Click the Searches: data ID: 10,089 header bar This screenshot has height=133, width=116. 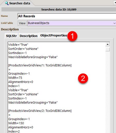[x=59, y=10]
